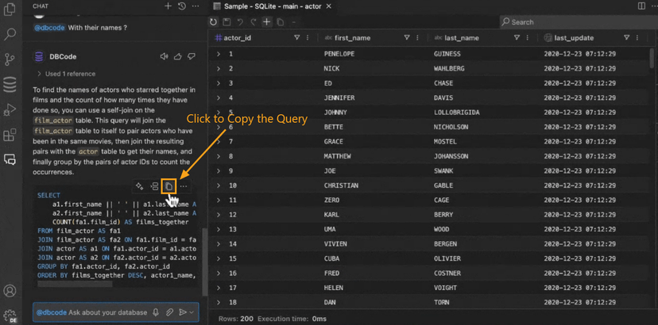Image resolution: width=658 pixels, height=325 pixels.
Task: Filter the actor_id column
Action: tap(296, 38)
